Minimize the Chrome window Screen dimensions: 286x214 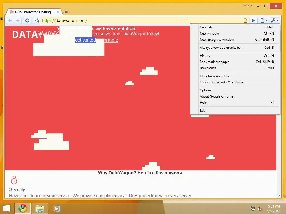[x=258, y=6]
